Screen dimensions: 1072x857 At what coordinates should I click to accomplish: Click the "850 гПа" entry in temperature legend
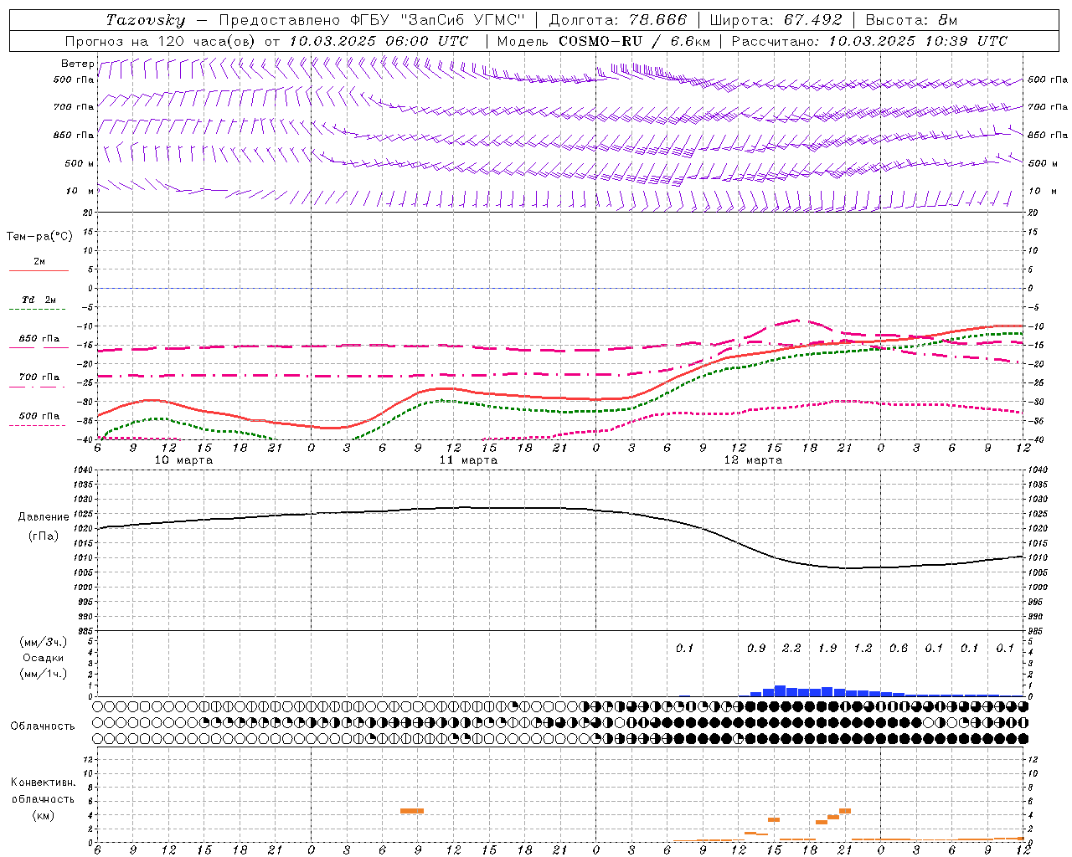tap(39, 339)
